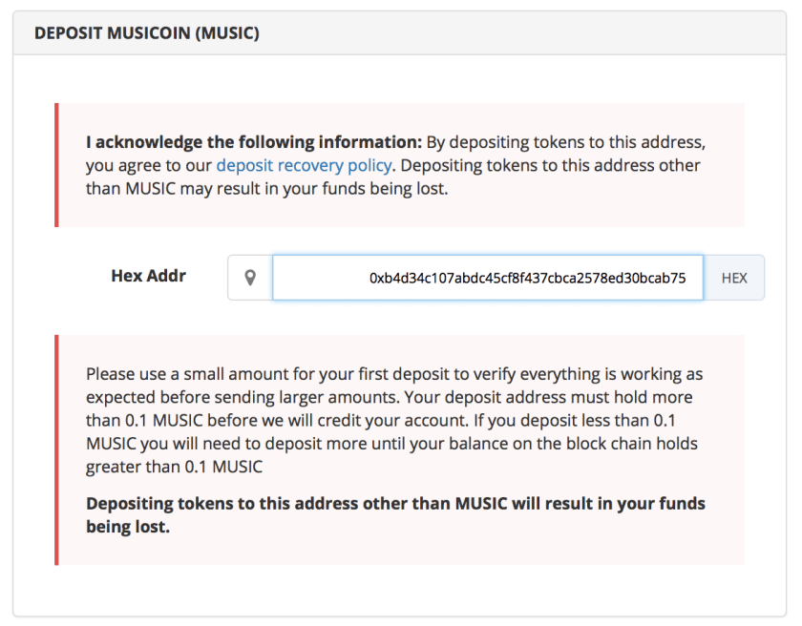Click the bold 'funds being lost' warning at bottom
802x626 pixels.
pyautogui.click(x=395, y=514)
